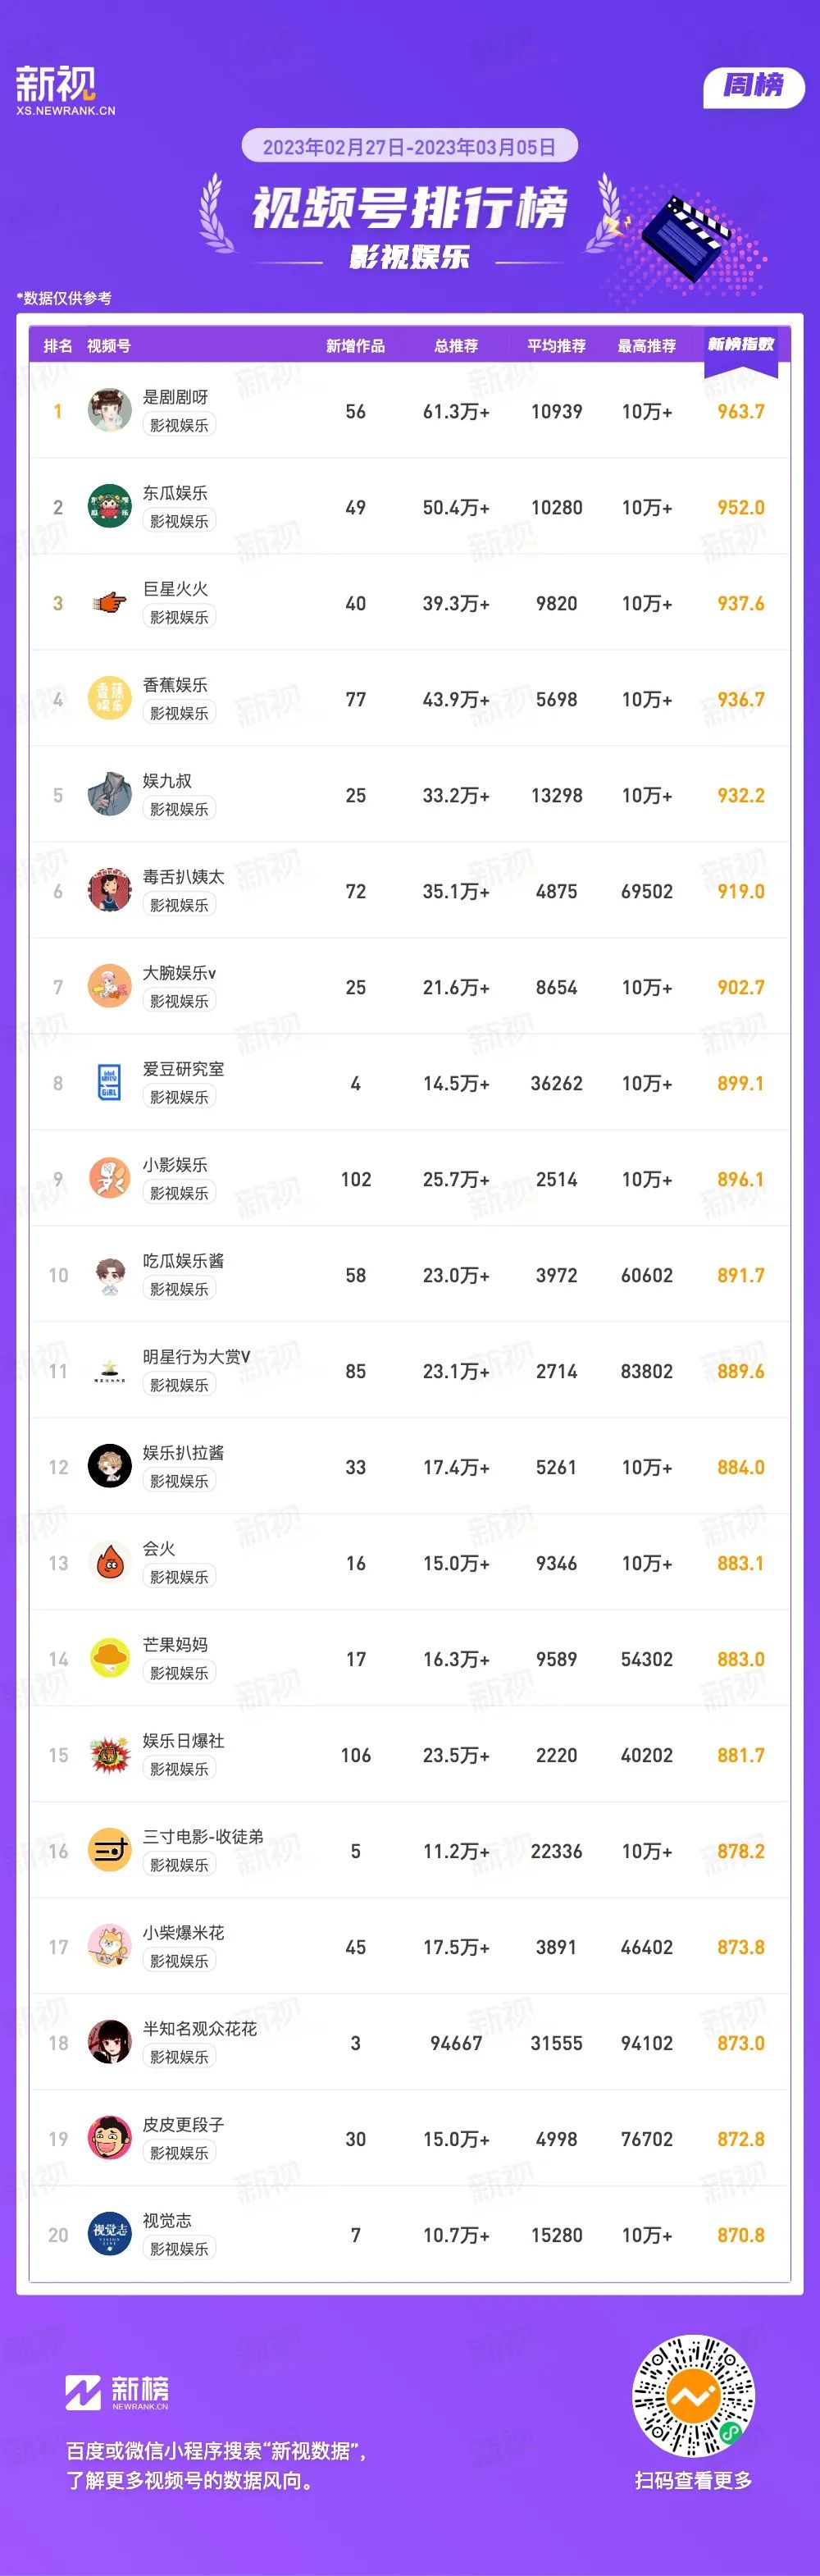
Task: Click the 影视娱乐 tag under 娱九叔
Action: pos(180,809)
